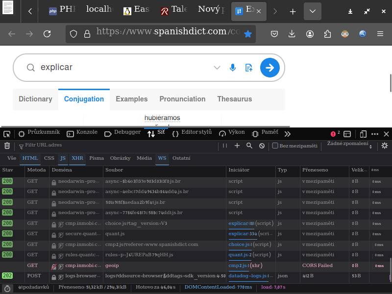Add a new network request
Screen dimensions: 392x294
[x=237, y=146]
